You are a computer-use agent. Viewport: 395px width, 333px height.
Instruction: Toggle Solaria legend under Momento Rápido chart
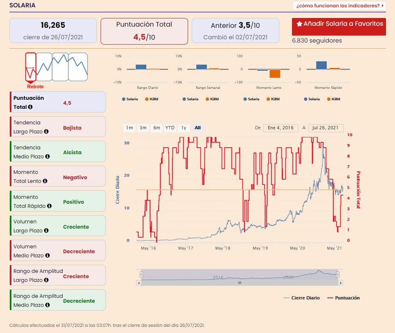point(312,99)
